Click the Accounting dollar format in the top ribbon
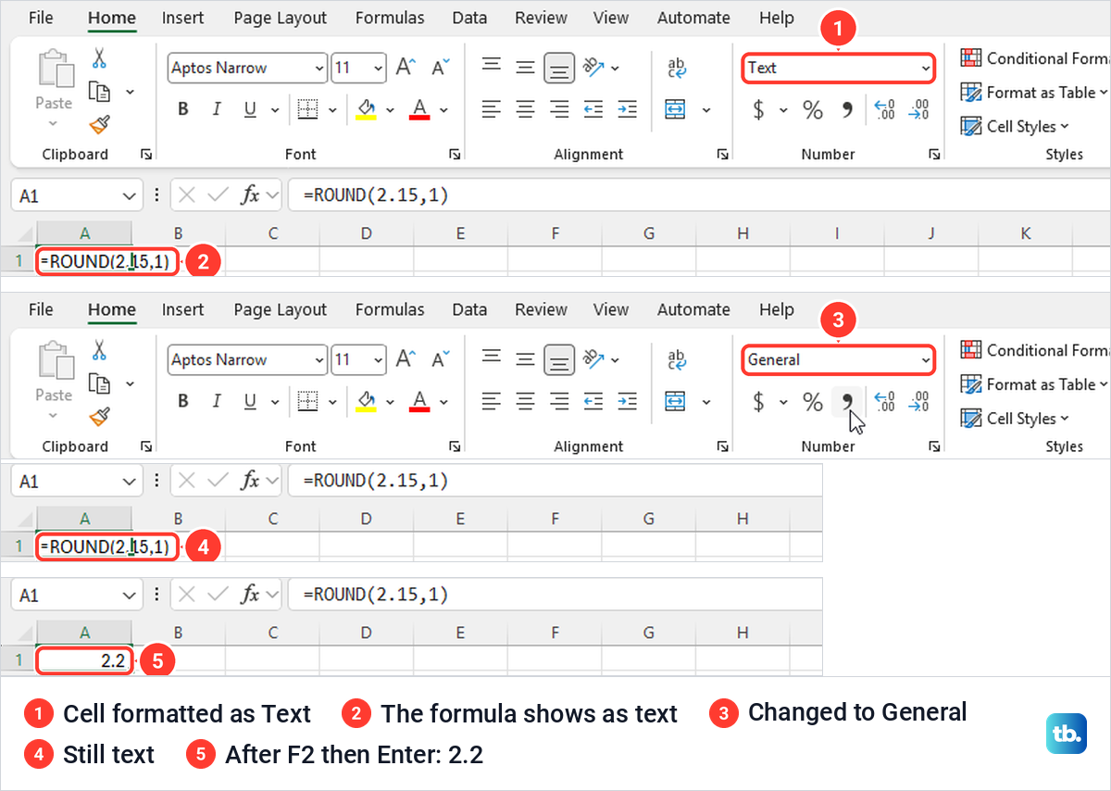This screenshot has height=791, width=1111. (759, 110)
